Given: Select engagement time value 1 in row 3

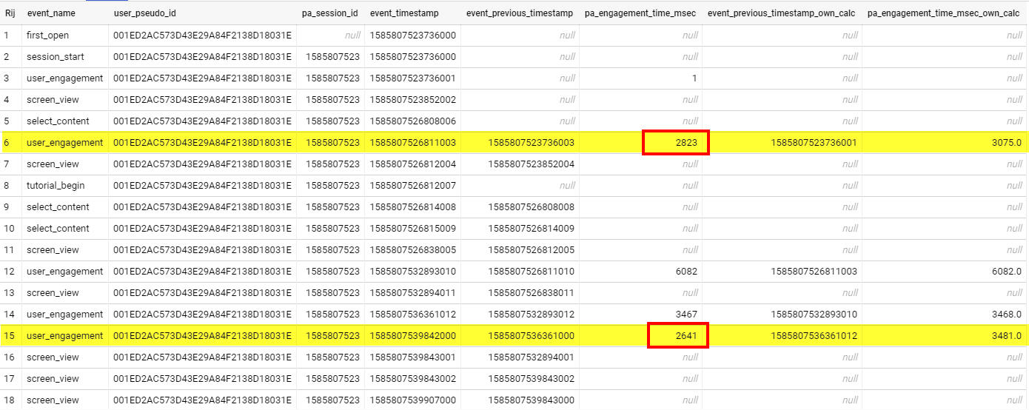Looking at the screenshot, I should (694, 78).
